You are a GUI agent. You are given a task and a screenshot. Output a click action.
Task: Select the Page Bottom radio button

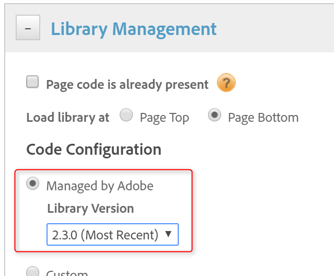click(214, 116)
